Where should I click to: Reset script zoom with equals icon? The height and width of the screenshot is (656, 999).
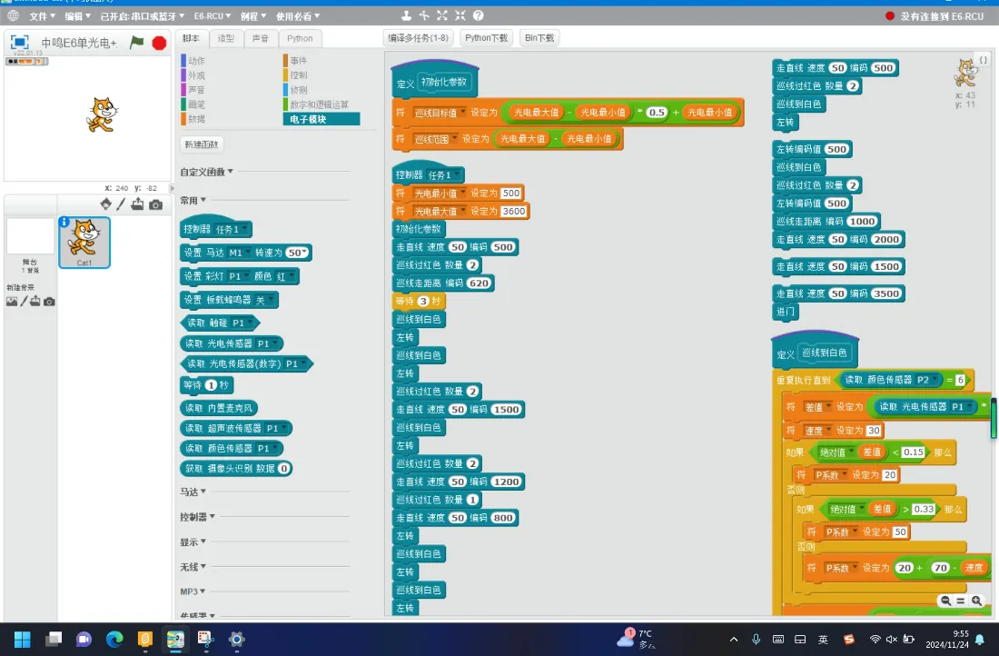pos(961,601)
